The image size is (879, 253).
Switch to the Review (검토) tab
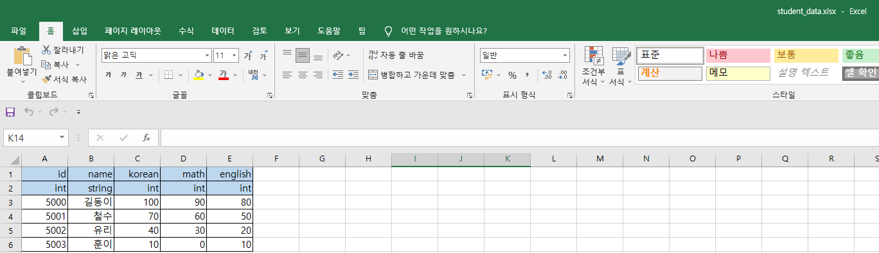tap(260, 31)
